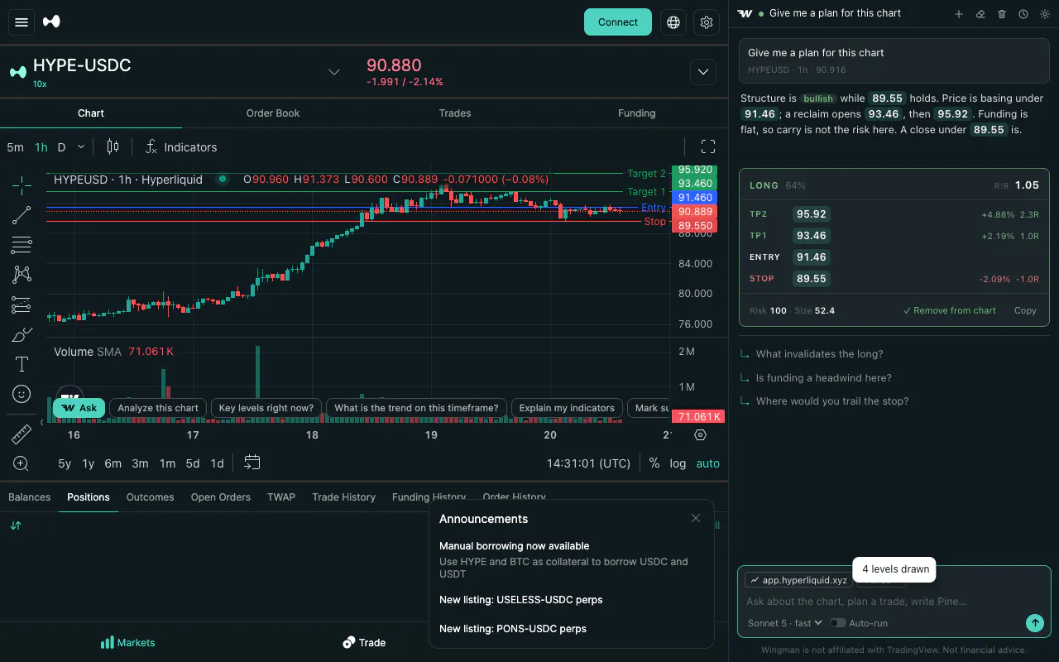This screenshot has height=662, width=1059.
Task: Open the Sonnet 5 fast model dropdown
Action: click(x=785, y=623)
